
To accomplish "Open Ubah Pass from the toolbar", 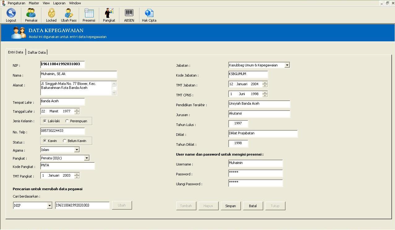I will [x=68, y=15].
